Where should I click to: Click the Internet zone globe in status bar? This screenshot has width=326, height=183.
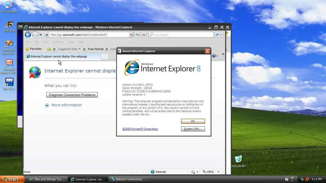(x=153, y=172)
